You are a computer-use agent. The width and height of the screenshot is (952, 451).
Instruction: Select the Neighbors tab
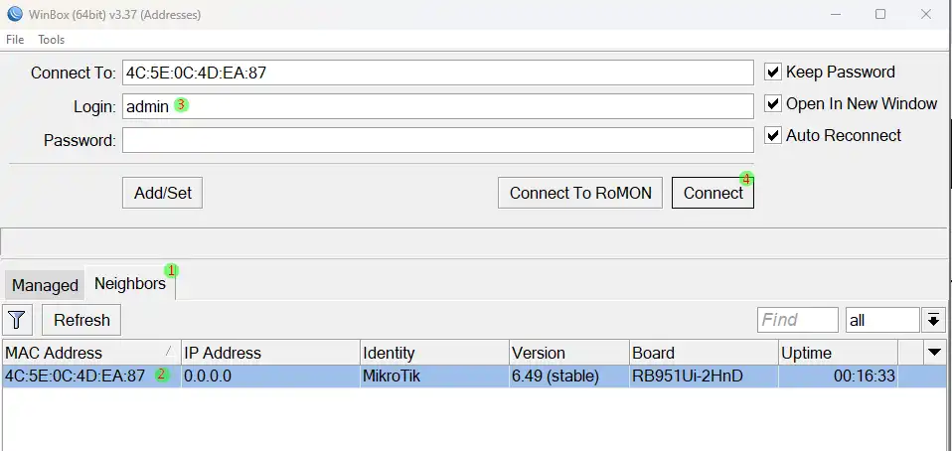pyautogui.click(x=130, y=284)
